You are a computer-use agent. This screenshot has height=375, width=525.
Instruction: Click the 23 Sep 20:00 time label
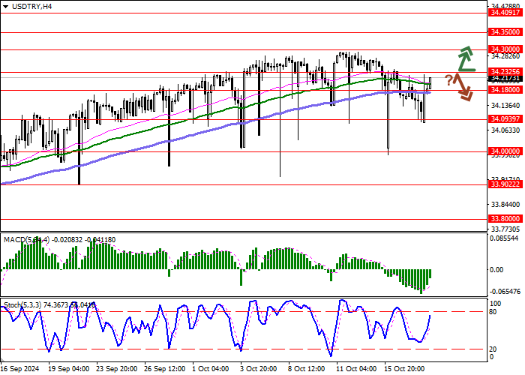tap(117, 369)
